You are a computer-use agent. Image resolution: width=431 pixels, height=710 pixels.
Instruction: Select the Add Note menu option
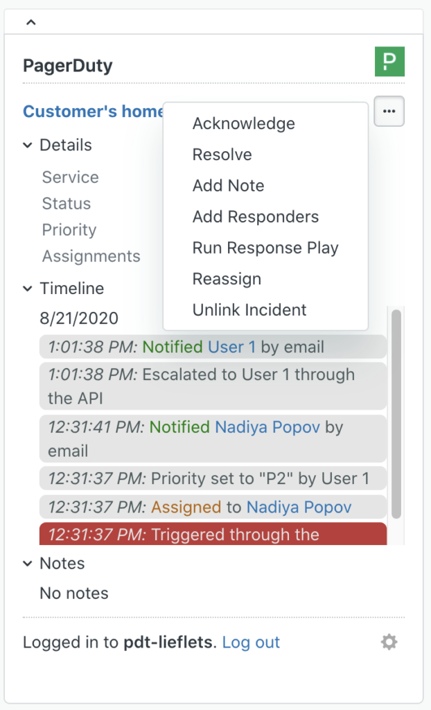(x=228, y=186)
